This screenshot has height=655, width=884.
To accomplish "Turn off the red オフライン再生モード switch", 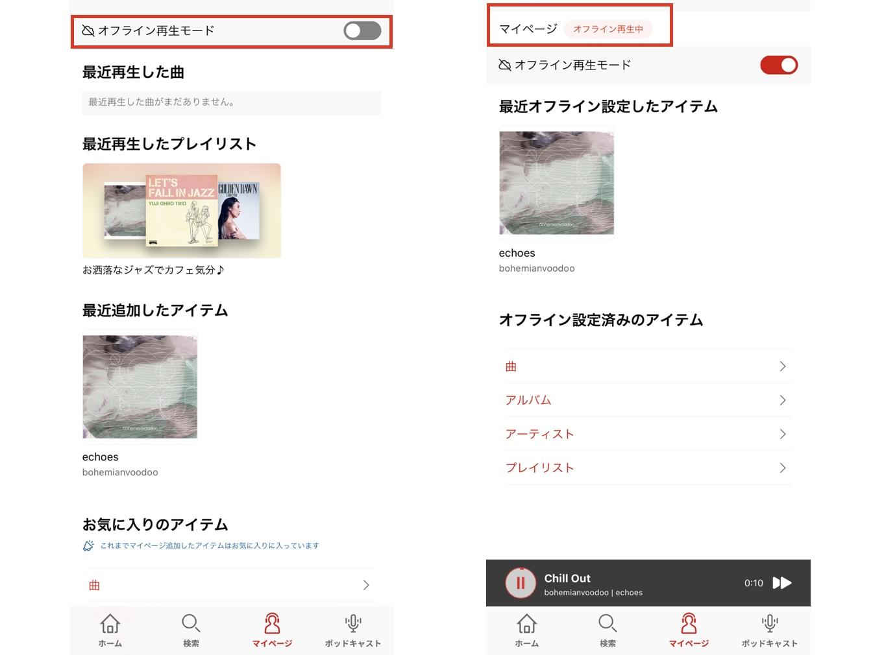I will point(779,65).
